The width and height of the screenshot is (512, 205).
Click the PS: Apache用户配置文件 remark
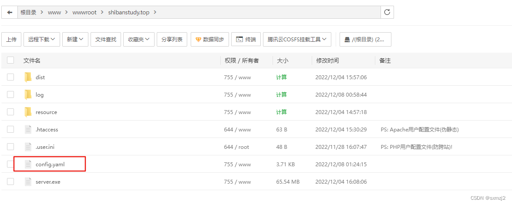(x=420, y=130)
